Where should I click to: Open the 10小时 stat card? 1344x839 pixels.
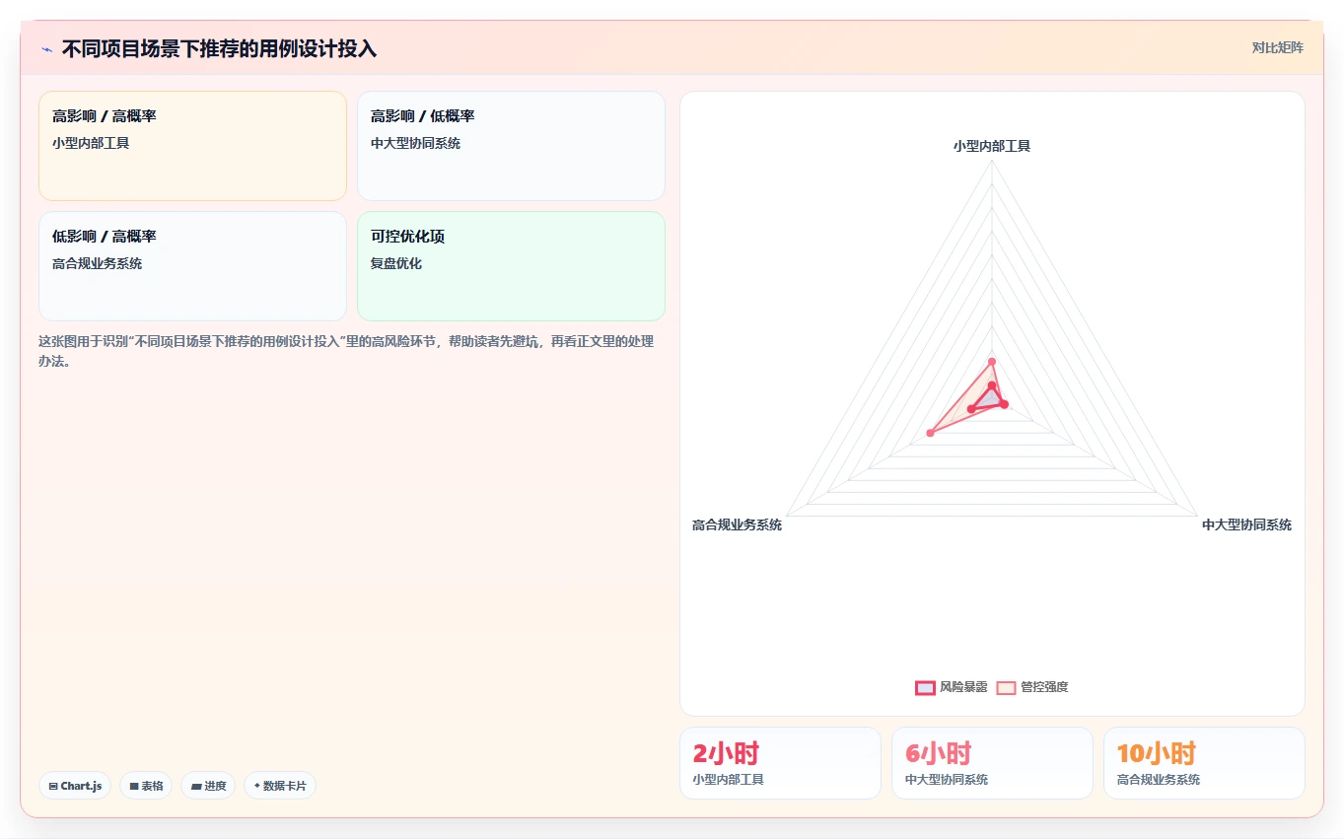pyautogui.click(x=1204, y=763)
